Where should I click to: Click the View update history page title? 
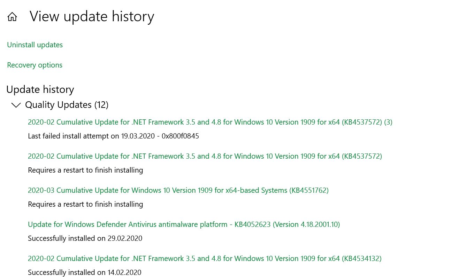92,16
